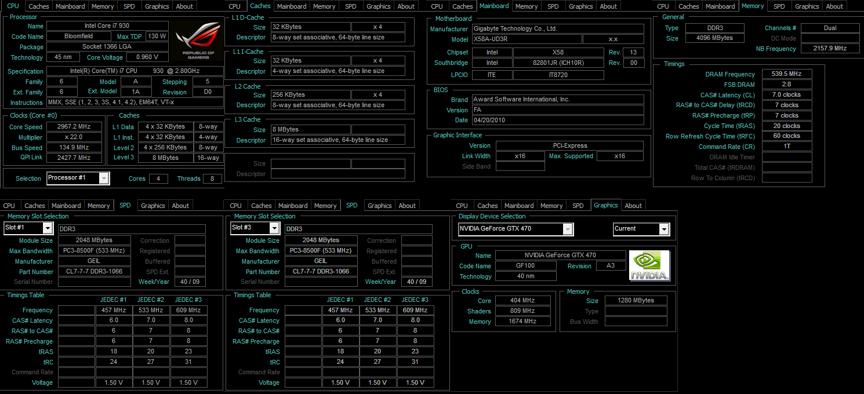Open the Slot #1 memory slot dropdown

(28, 228)
